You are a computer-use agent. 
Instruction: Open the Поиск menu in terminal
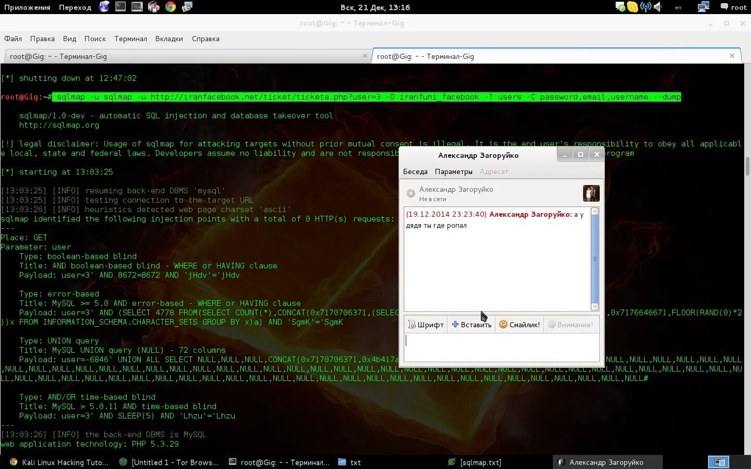click(95, 39)
